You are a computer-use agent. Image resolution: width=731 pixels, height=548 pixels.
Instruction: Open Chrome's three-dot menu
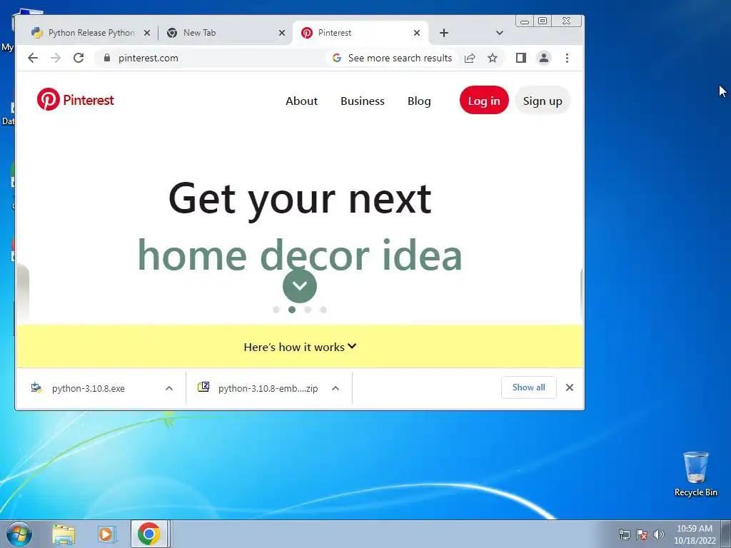click(567, 58)
